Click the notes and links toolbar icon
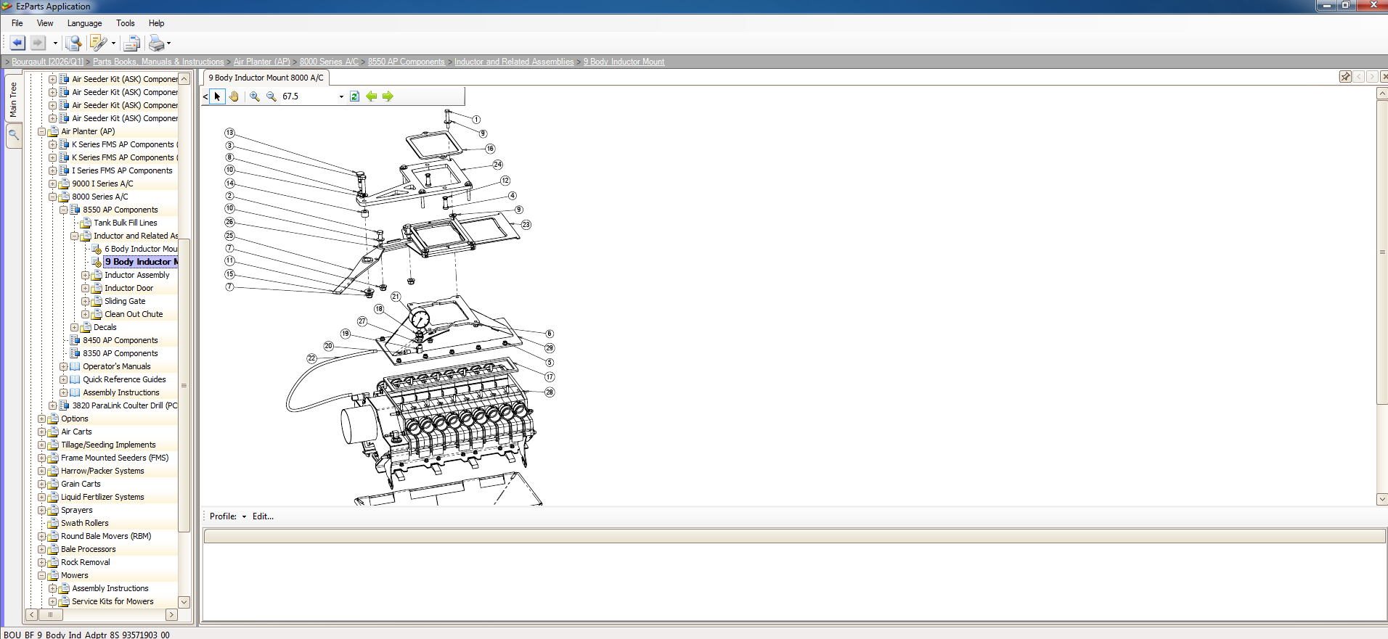Image resolution: width=1388 pixels, height=639 pixels. [98, 43]
